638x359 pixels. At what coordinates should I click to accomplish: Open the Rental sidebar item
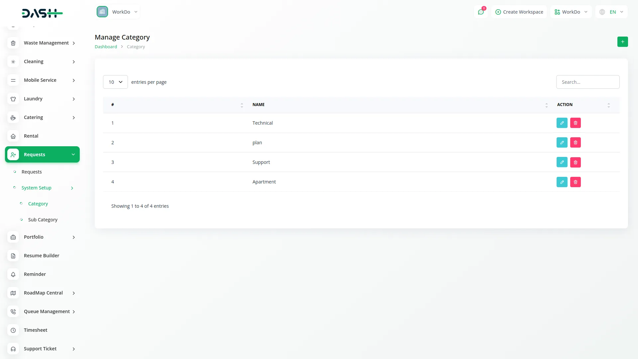click(x=31, y=136)
